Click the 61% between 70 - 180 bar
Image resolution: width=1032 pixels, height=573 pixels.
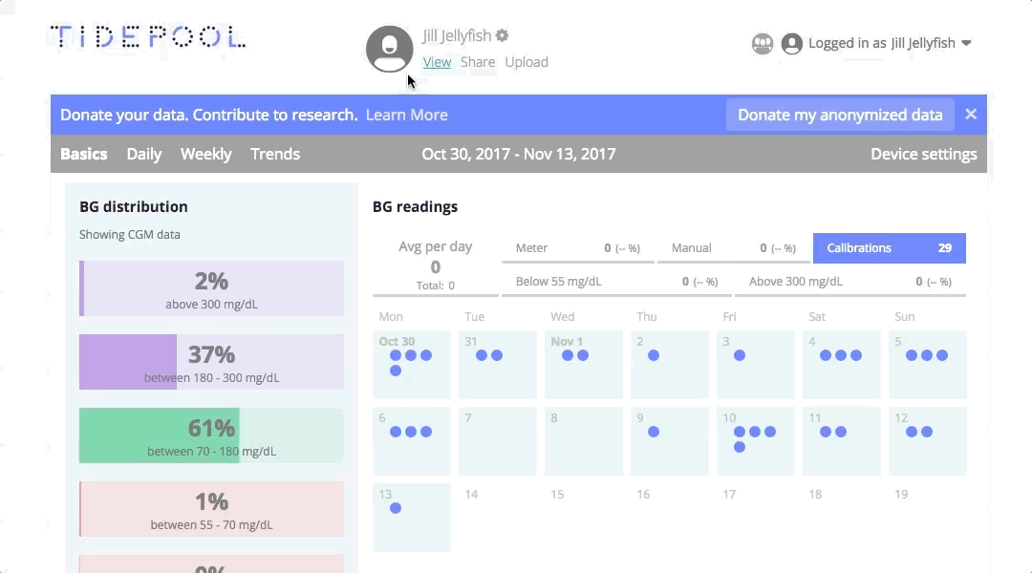[x=211, y=435]
